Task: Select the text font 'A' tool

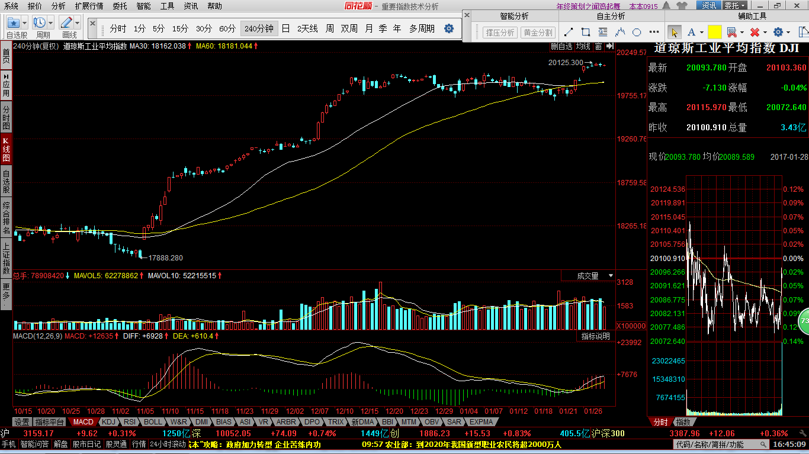Action: click(691, 32)
